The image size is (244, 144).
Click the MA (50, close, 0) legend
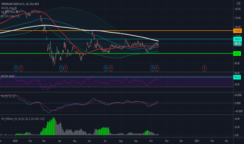point(9,8)
